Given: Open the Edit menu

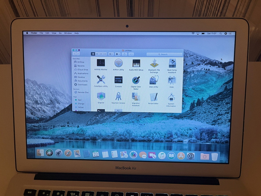Looking at the screenshot, I should point(47,33).
